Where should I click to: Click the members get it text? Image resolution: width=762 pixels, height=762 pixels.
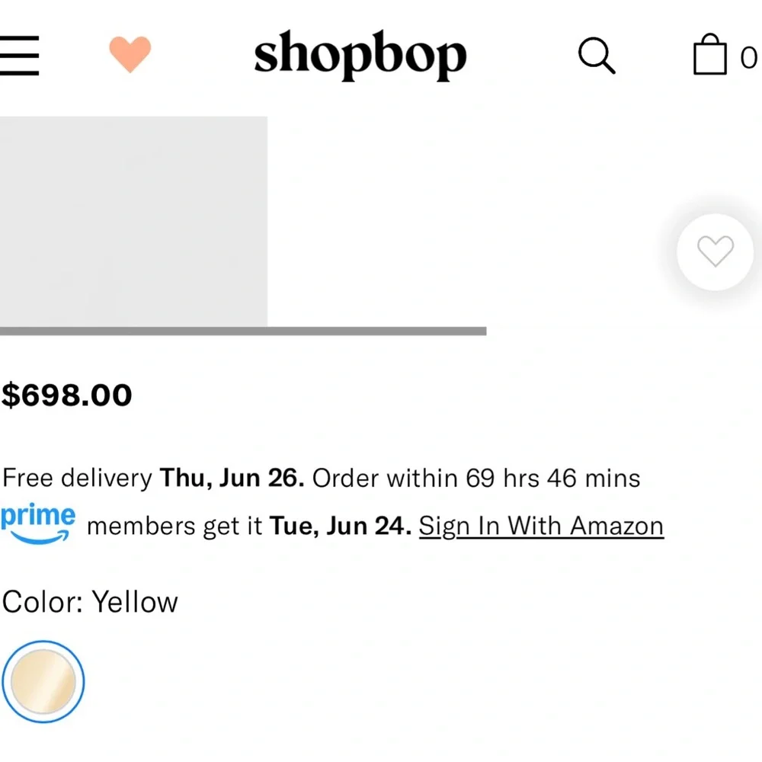point(175,526)
